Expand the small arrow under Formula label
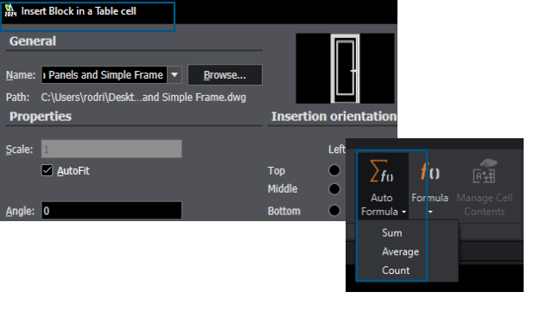Viewport: 553px width, 311px height. click(430, 212)
